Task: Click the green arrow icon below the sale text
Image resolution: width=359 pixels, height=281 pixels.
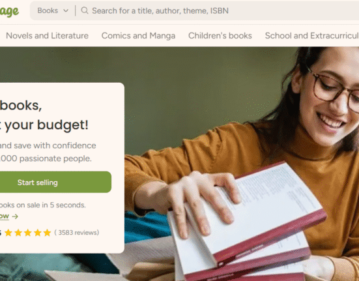Action: pos(15,216)
